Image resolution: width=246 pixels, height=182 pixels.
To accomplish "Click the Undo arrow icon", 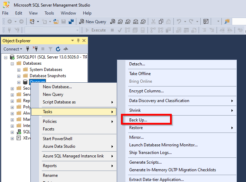I will click(179, 21).
